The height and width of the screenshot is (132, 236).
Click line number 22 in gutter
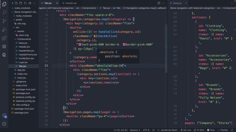coord(46,66)
